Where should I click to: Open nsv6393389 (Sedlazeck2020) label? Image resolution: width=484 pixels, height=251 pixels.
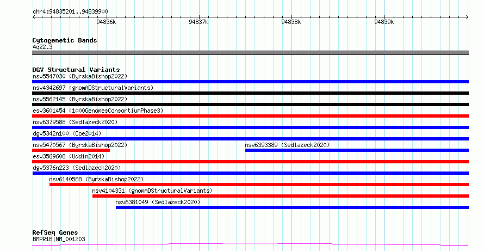click(287, 145)
